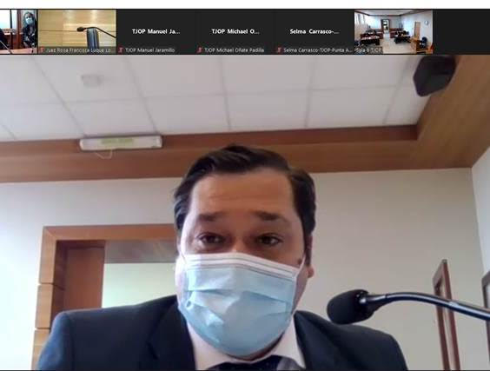Screen dimensions: 490x371
Task: Select the TJOP Manuel Ja... participant tile
Action: [156, 31]
